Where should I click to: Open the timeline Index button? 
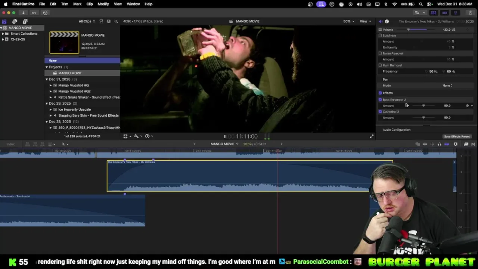(10, 144)
